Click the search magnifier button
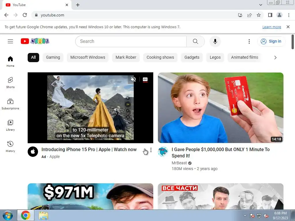295x221 pixels. [196, 41]
